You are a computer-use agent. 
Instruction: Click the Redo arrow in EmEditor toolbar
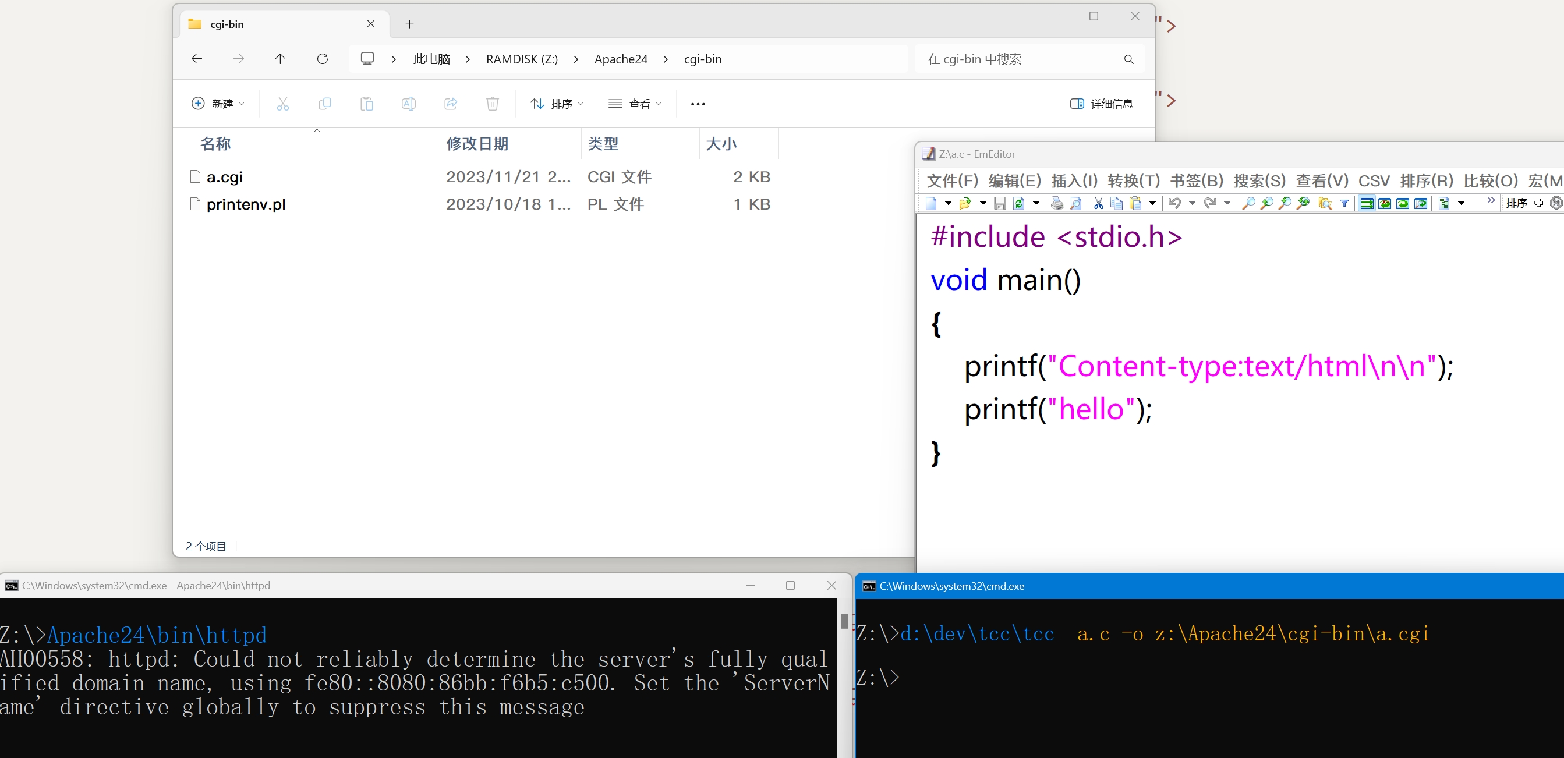1210,203
